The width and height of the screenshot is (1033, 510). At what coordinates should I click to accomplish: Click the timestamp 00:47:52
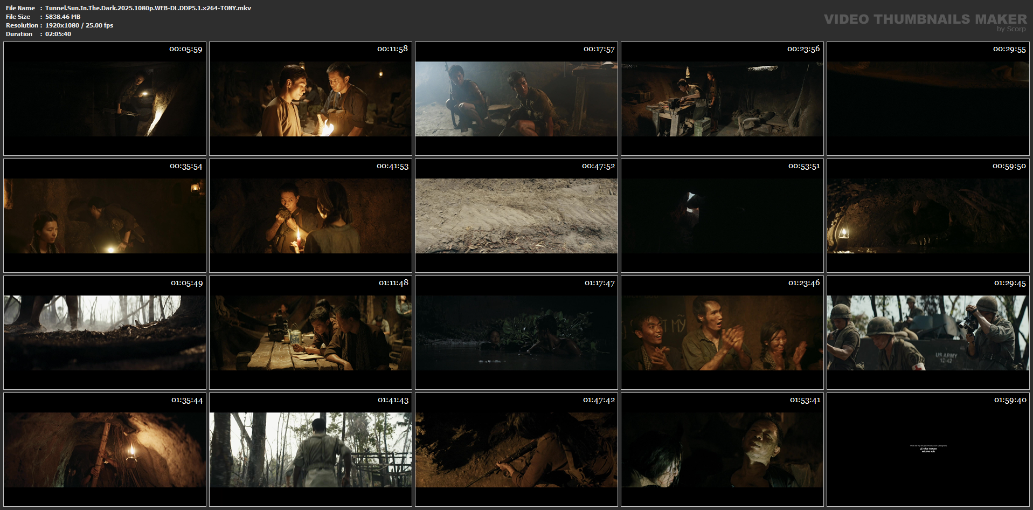tap(598, 166)
